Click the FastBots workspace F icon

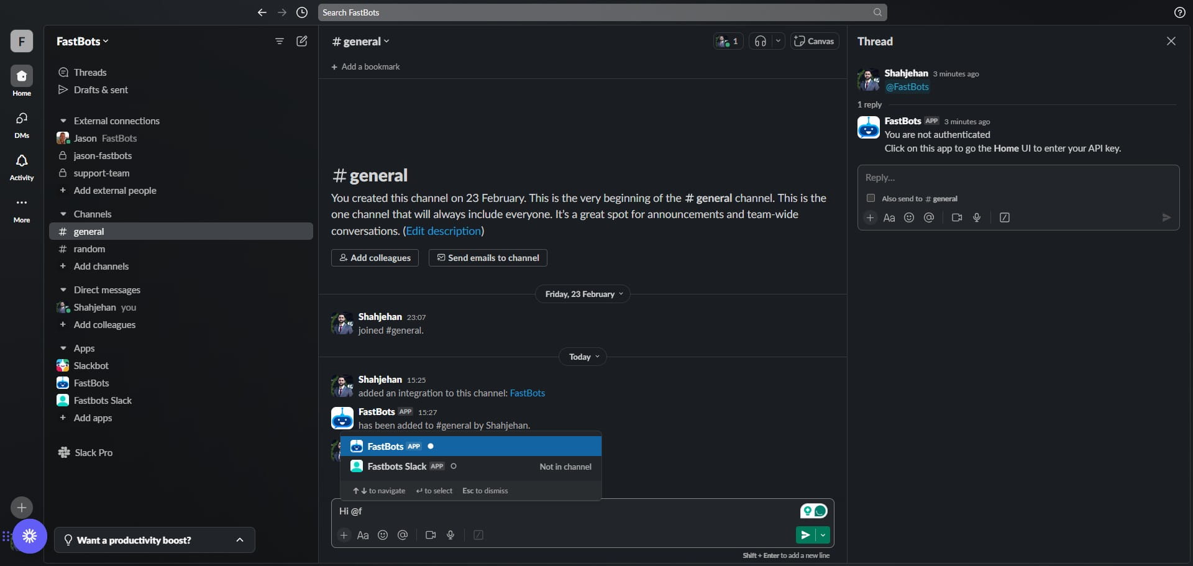click(x=22, y=41)
